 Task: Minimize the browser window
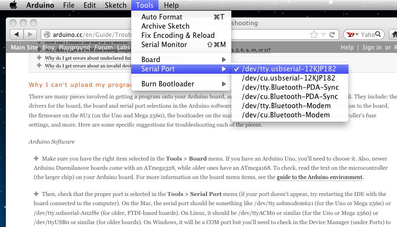[23, 23]
